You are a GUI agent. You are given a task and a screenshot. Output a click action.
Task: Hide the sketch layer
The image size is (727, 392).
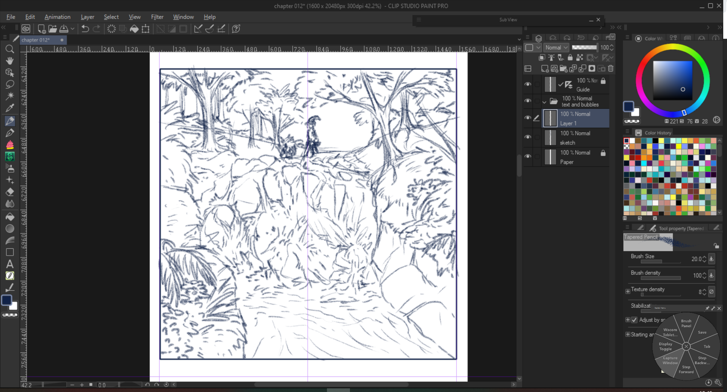pyautogui.click(x=528, y=137)
